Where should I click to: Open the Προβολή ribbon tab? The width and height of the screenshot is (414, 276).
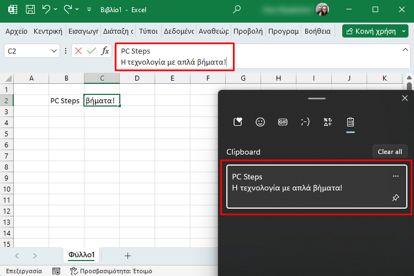248,31
